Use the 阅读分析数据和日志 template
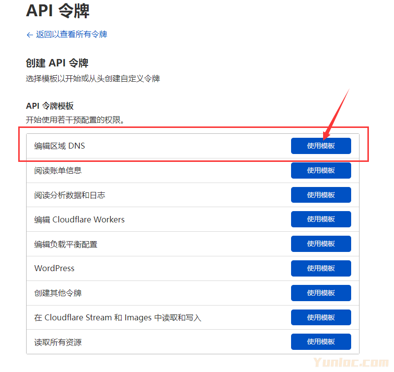 point(321,195)
